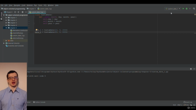Click the self.year = year code line
The height and width of the screenshot is (110, 196).
point(51,24)
